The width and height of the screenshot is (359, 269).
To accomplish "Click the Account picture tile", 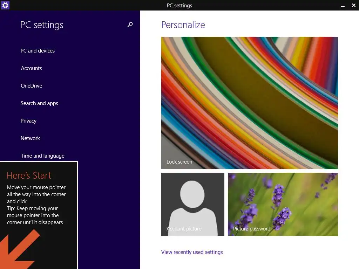I will point(193,204).
